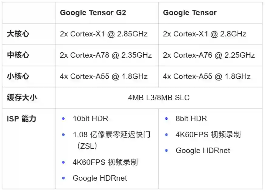
Task: Select the 大核心 row label
Action: coord(18,34)
